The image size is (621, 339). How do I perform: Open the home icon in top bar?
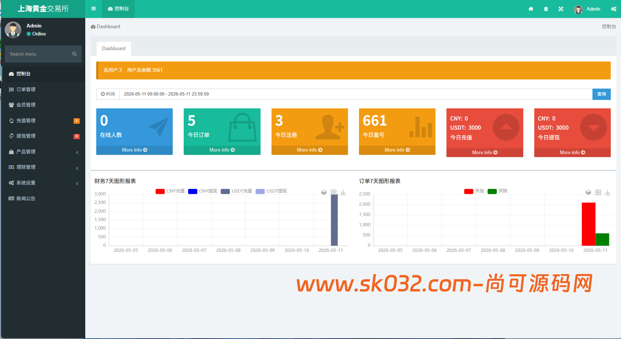[x=531, y=9]
